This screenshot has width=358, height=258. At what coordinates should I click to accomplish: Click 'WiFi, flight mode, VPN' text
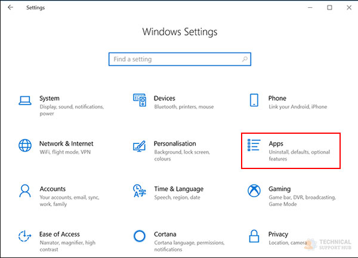click(x=65, y=152)
